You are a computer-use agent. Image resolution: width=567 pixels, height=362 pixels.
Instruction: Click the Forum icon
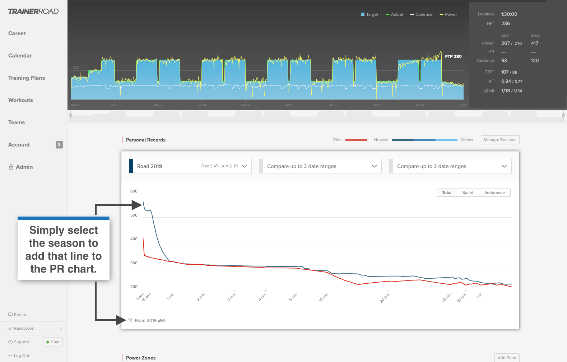pyautogui.click(x=10, y=315)
